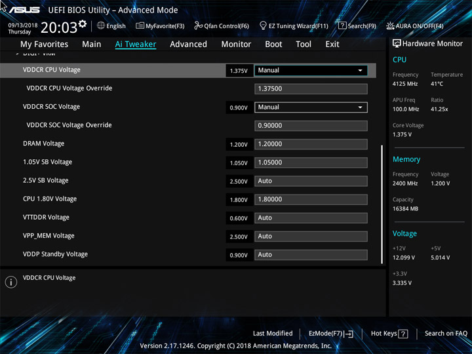Viewport: 472px width, 354px height.
Task: Click the MyFavorite(F3) label
Action: 165,26
